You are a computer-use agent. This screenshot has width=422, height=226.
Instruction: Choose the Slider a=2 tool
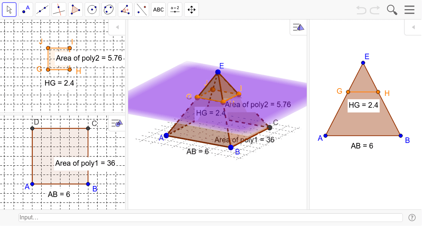click(175, 10)
